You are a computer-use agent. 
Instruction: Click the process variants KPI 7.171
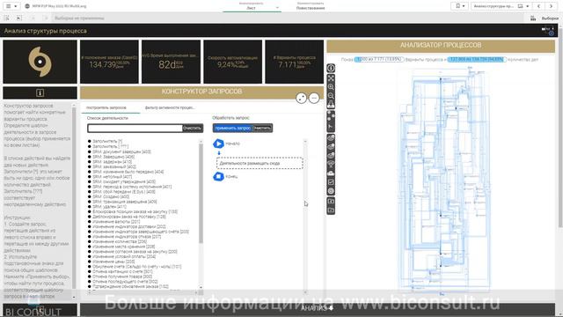295,62
